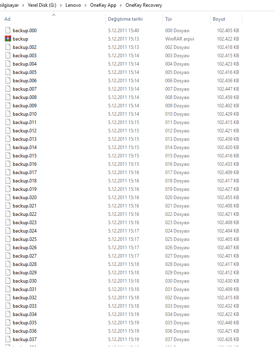Expand the chevron after Lenovo in the breadcrumb
Viewport: 274px width, 347px height.
(85, 5)
